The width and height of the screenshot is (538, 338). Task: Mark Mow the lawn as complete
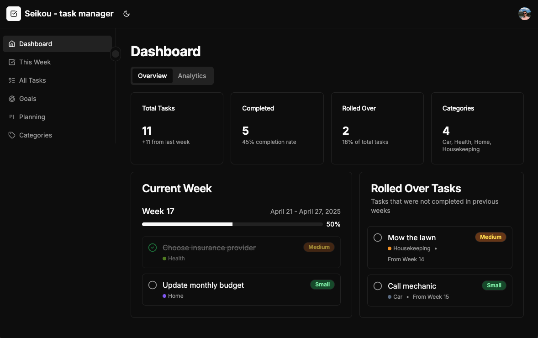(378, 238)
